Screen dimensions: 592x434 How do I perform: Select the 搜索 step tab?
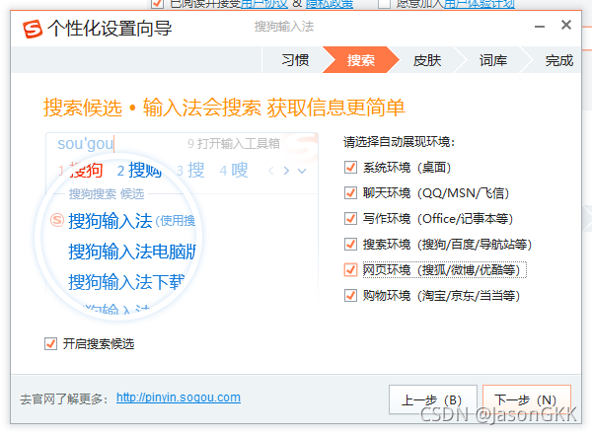(x=360, y=60)
